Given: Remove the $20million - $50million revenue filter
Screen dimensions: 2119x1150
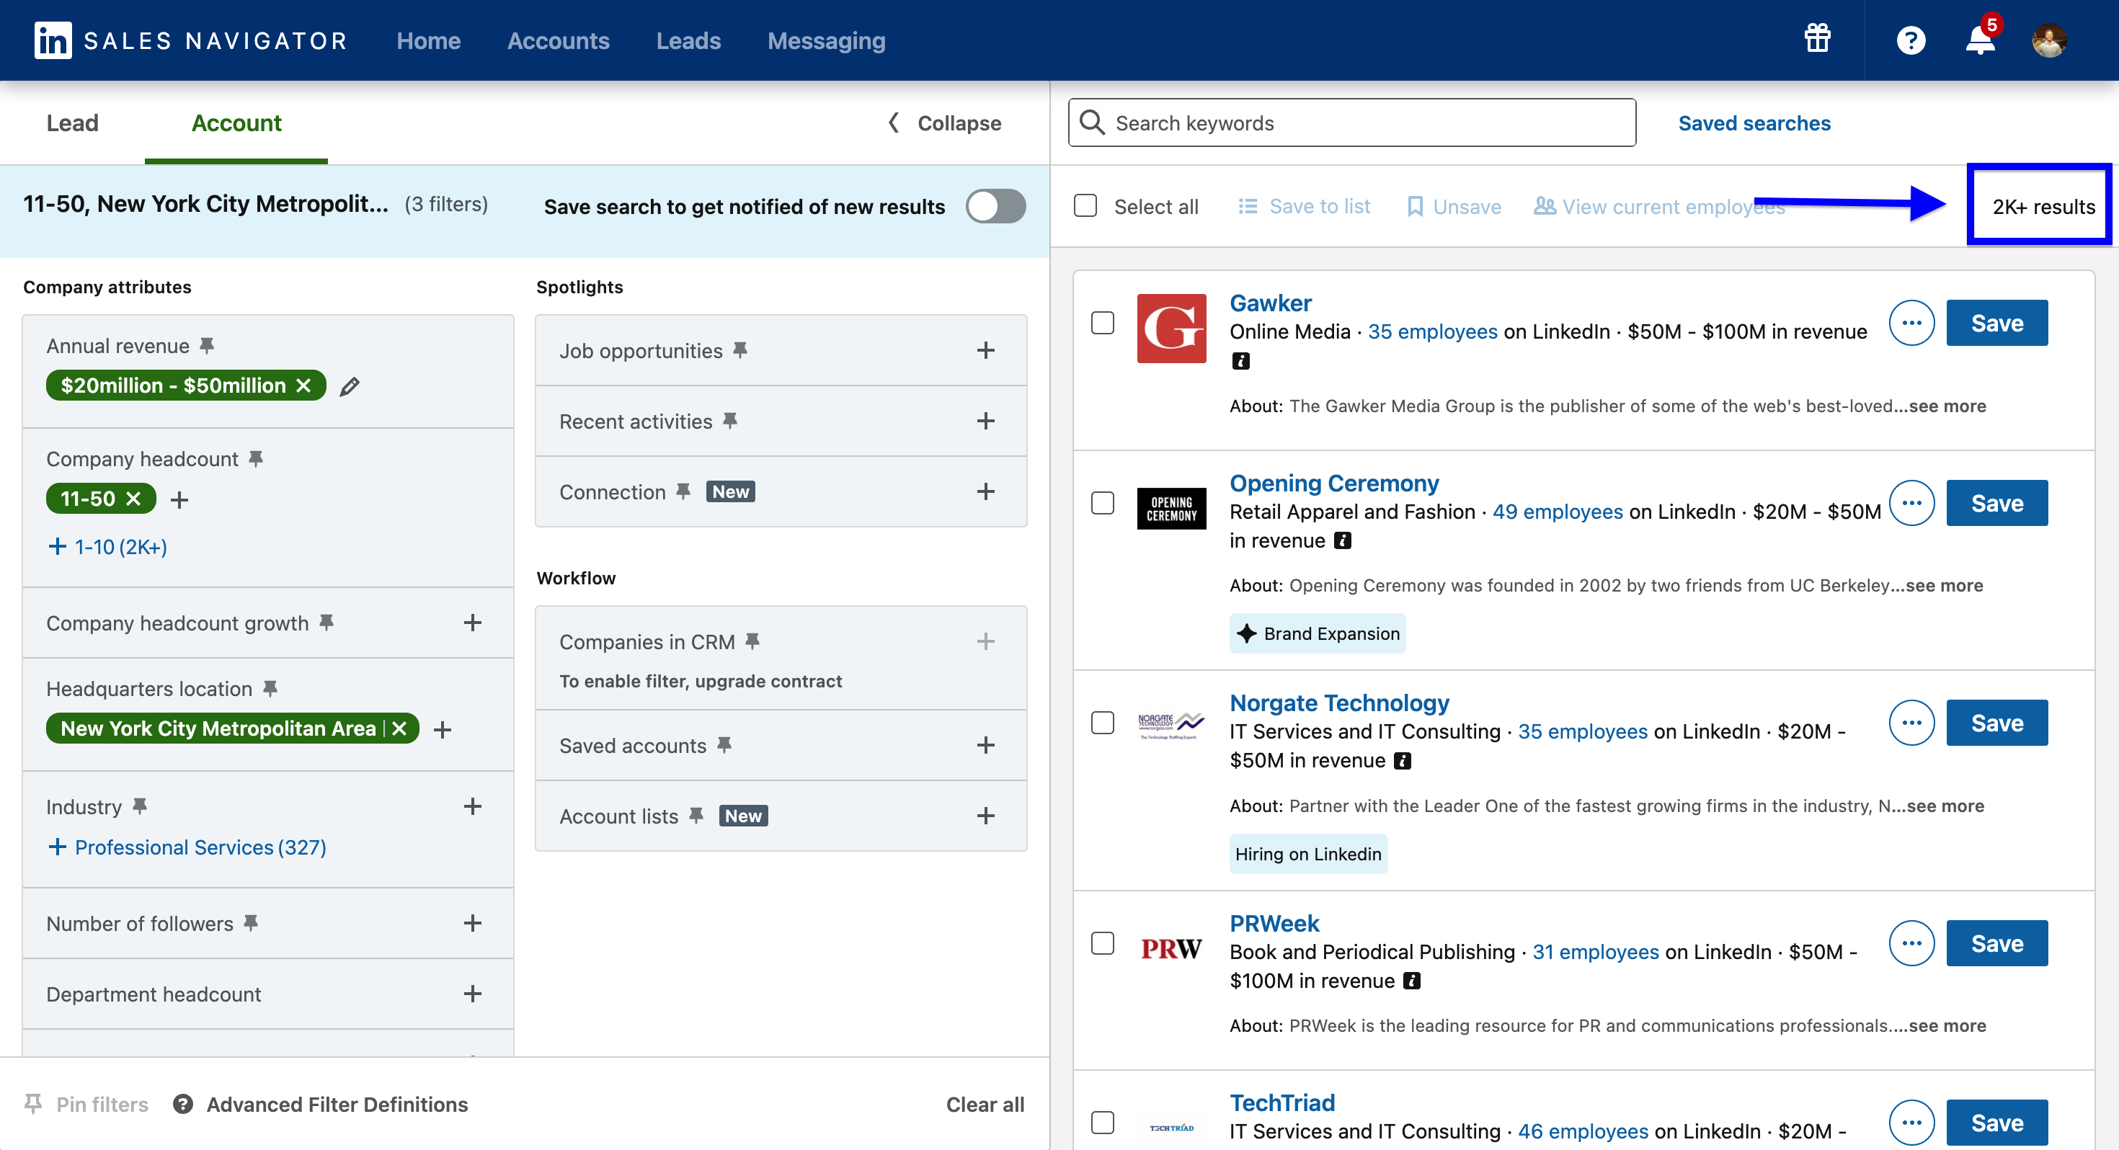Looking at the screenshot, I should [303, 385].
